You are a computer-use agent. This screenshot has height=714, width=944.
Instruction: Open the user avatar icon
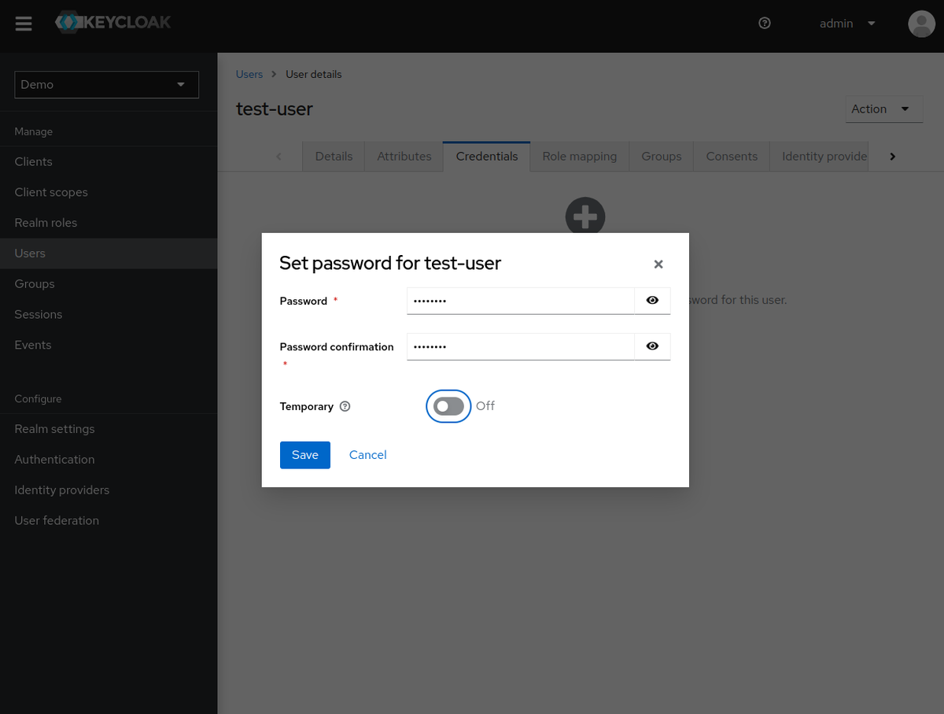[921, 24]
